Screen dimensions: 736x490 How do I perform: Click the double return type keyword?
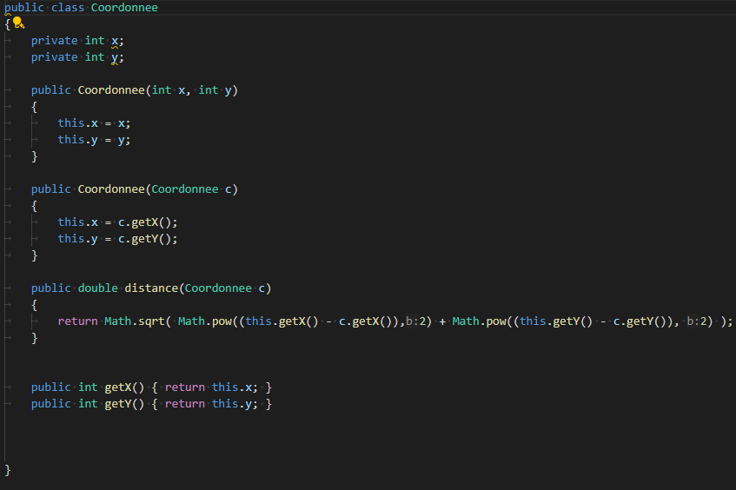click(x=98, y=288)
